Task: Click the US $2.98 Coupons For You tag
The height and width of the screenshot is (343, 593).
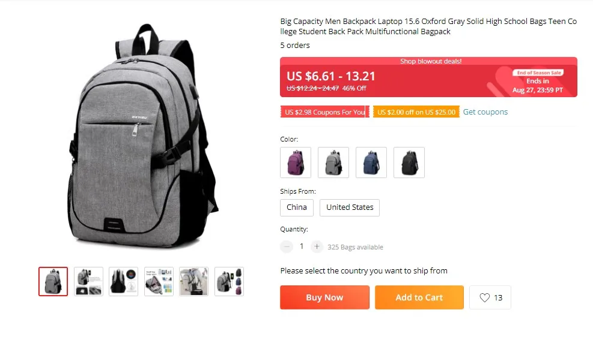Action: pos(325,112)
